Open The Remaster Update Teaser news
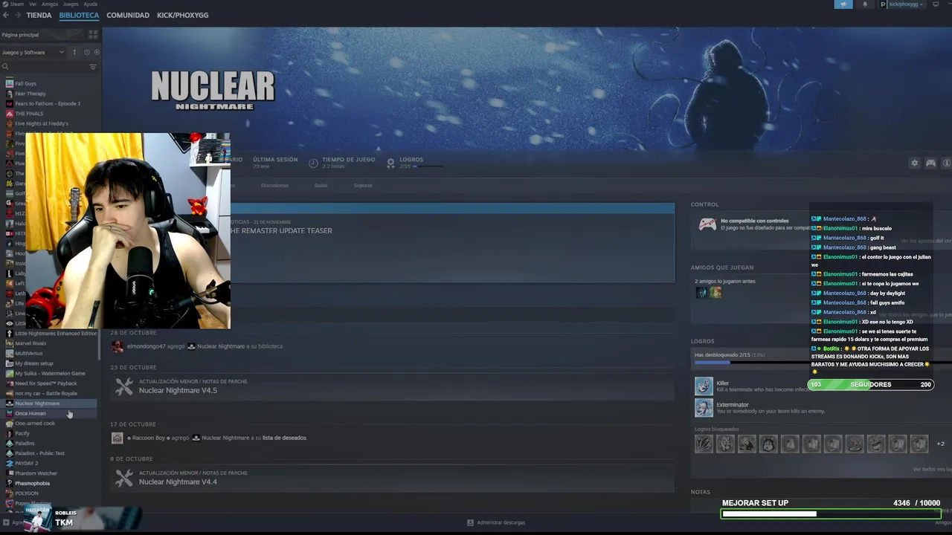Image resolution: width=952 pixels, height=535 pixels. coord(281,230)
